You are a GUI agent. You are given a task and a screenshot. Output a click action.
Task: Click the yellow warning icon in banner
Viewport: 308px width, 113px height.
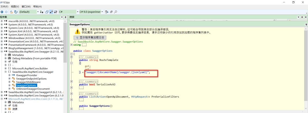[77, 31]
